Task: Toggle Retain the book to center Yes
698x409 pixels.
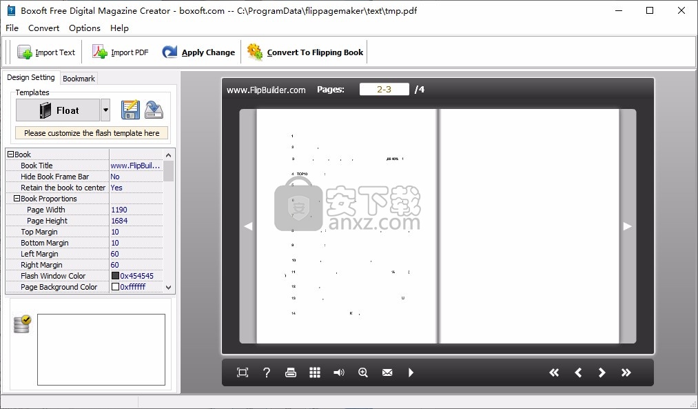Action: click(x=136, y=188)
